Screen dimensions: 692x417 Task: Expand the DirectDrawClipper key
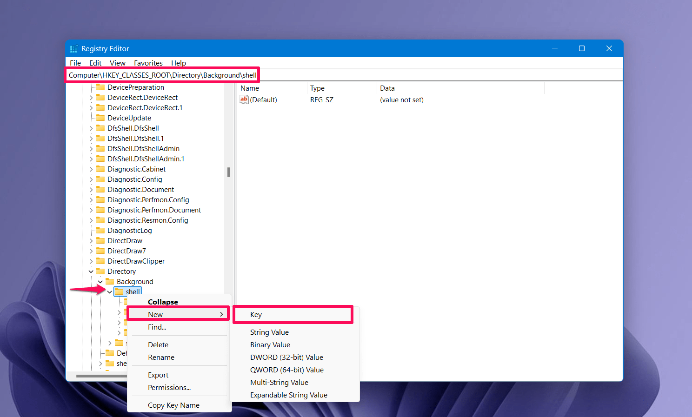coord(91,261)
